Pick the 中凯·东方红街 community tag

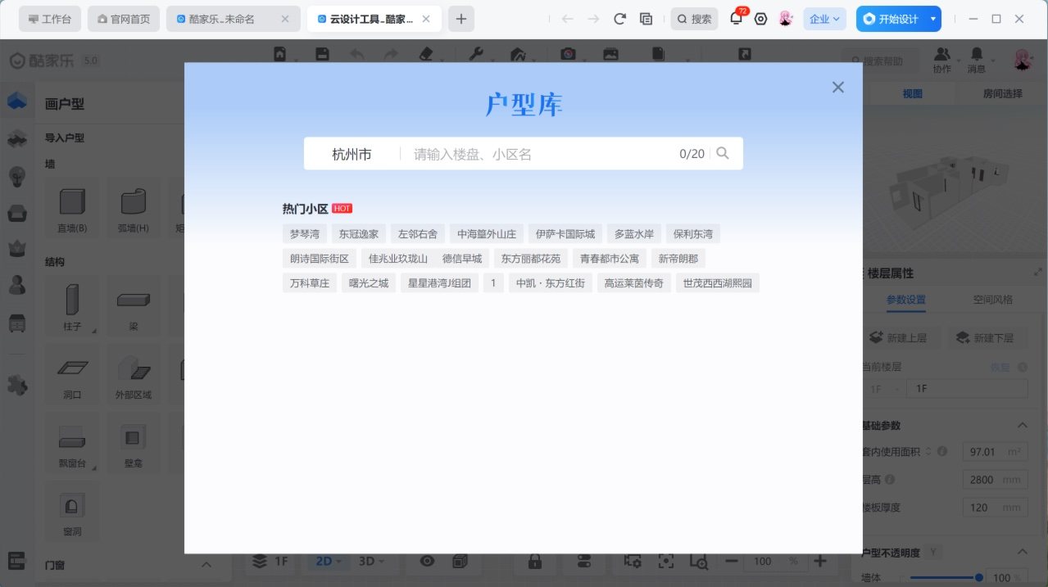pyautogui.click(x=551, y=283)
